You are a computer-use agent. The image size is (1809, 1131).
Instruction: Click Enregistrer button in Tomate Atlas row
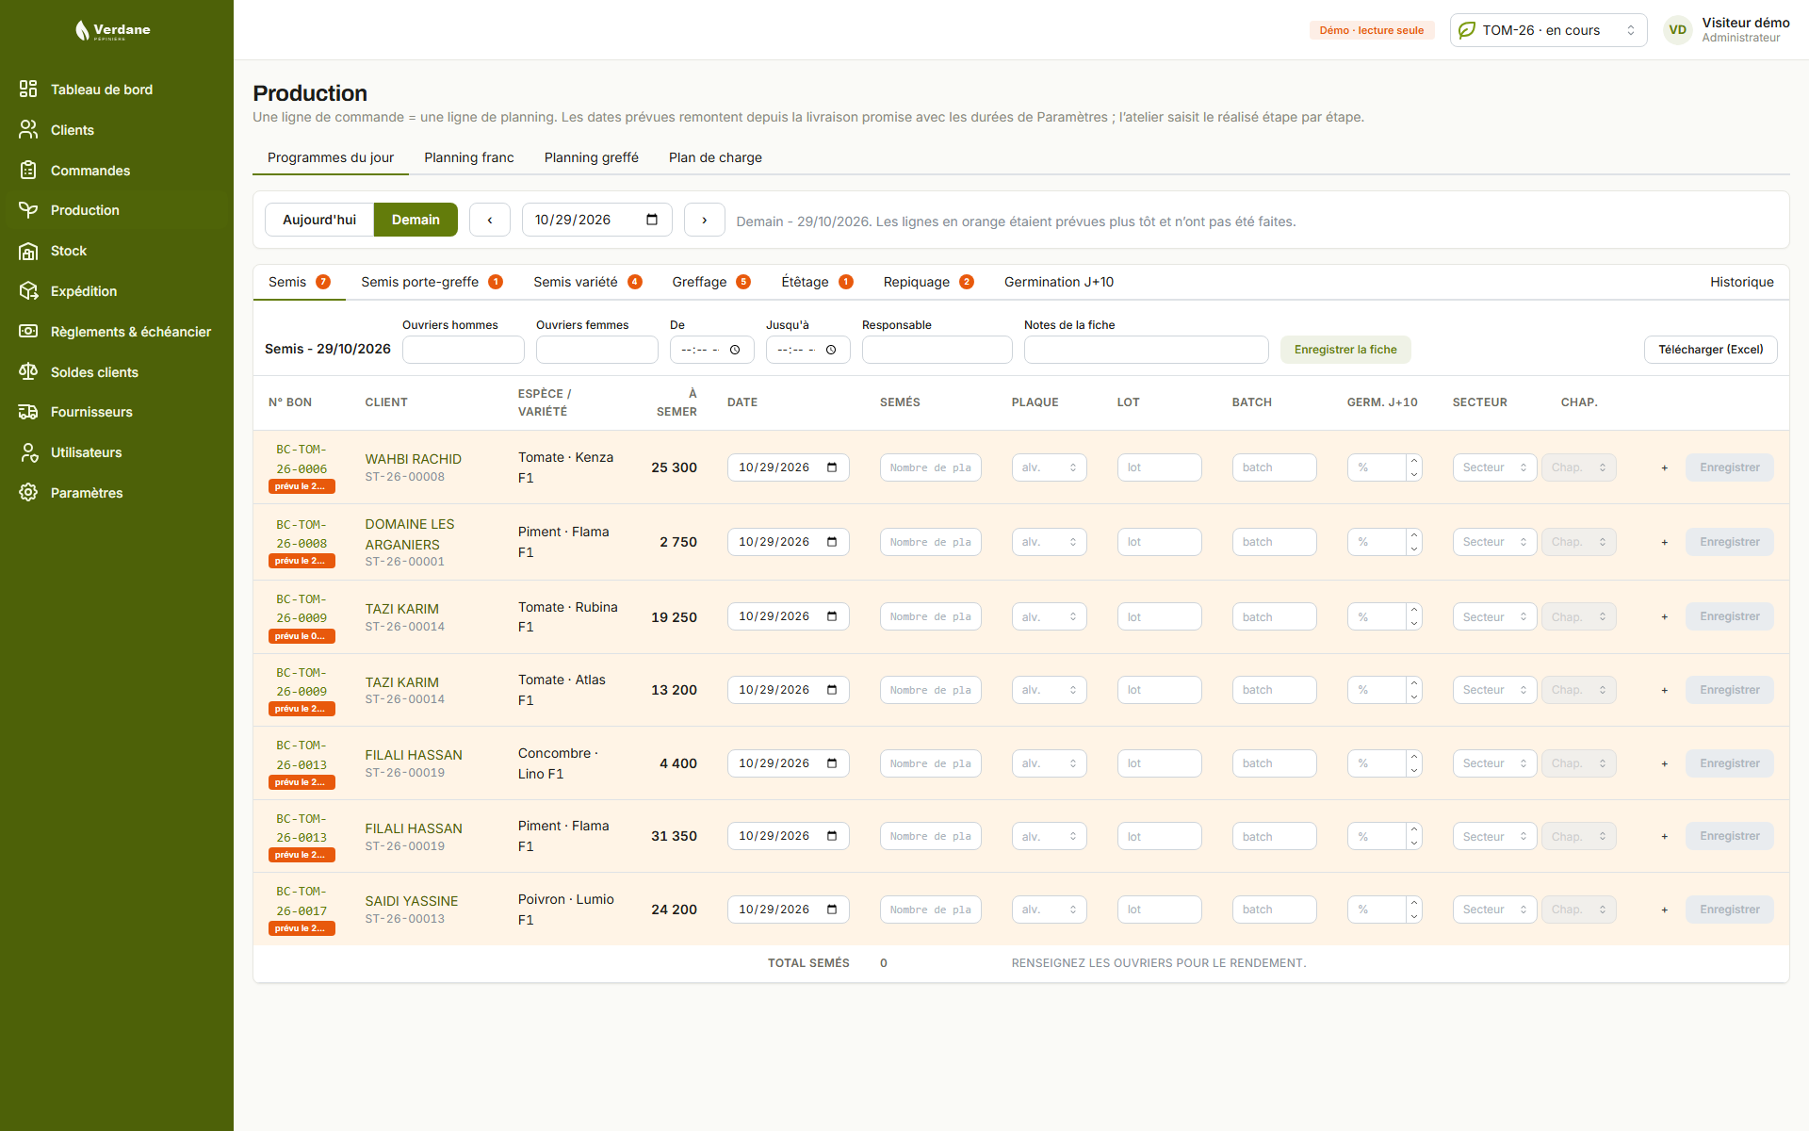click(x=1730, y=690)
